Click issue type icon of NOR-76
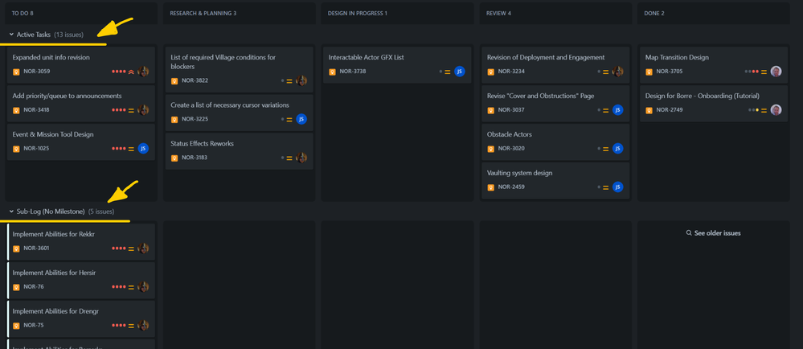The height and width of the screenshot is (349, 803). coord(16,287)
